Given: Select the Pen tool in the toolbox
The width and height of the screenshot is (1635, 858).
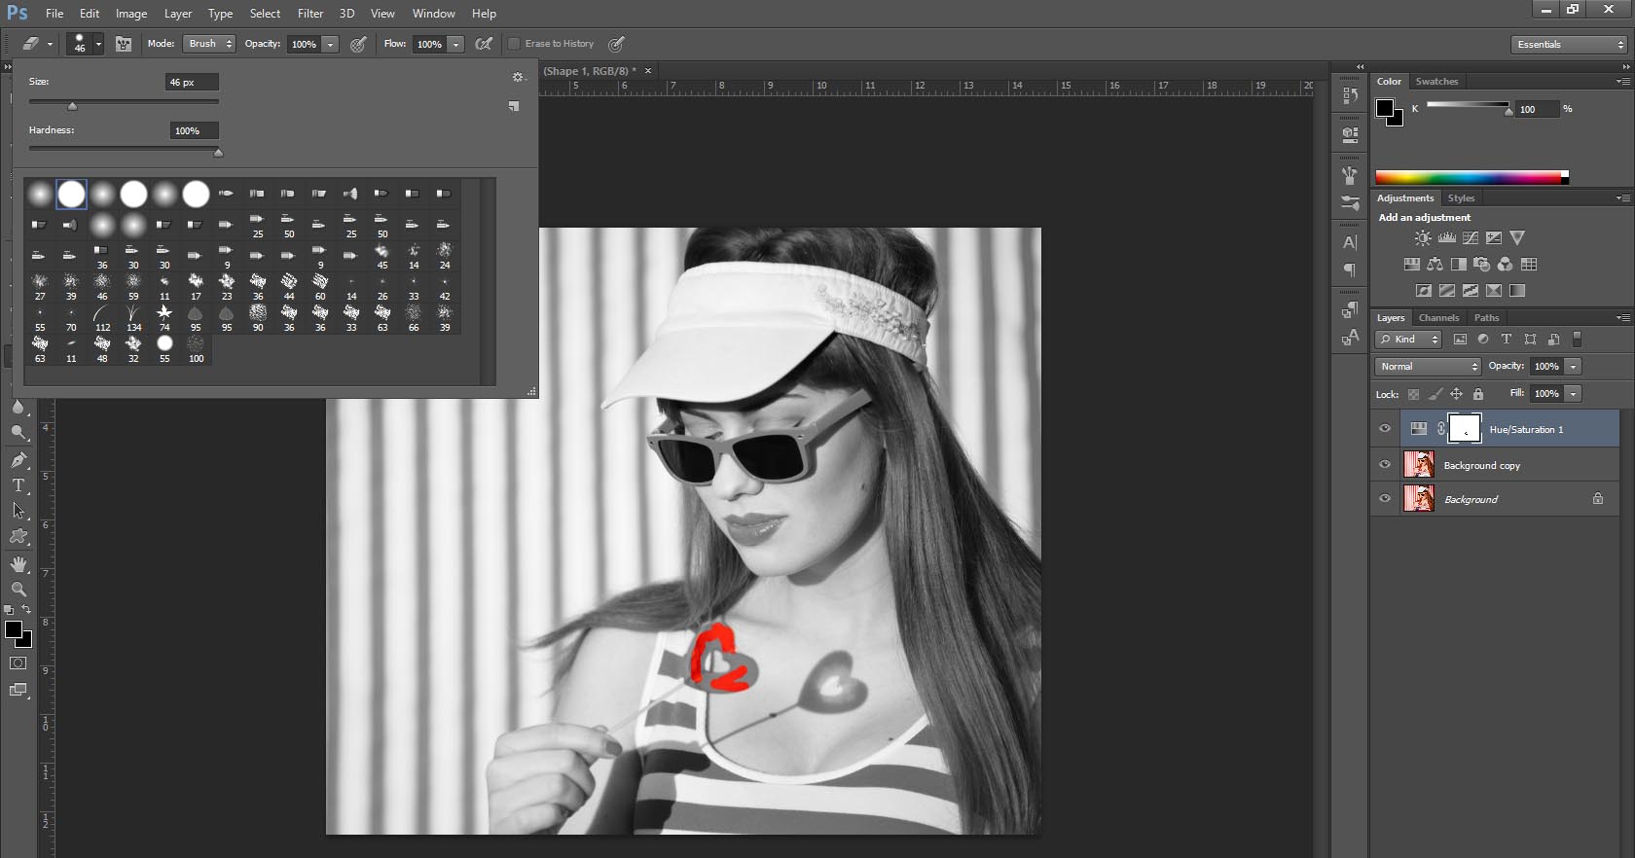Looking at the screenshot, I should tap(18, 460).
